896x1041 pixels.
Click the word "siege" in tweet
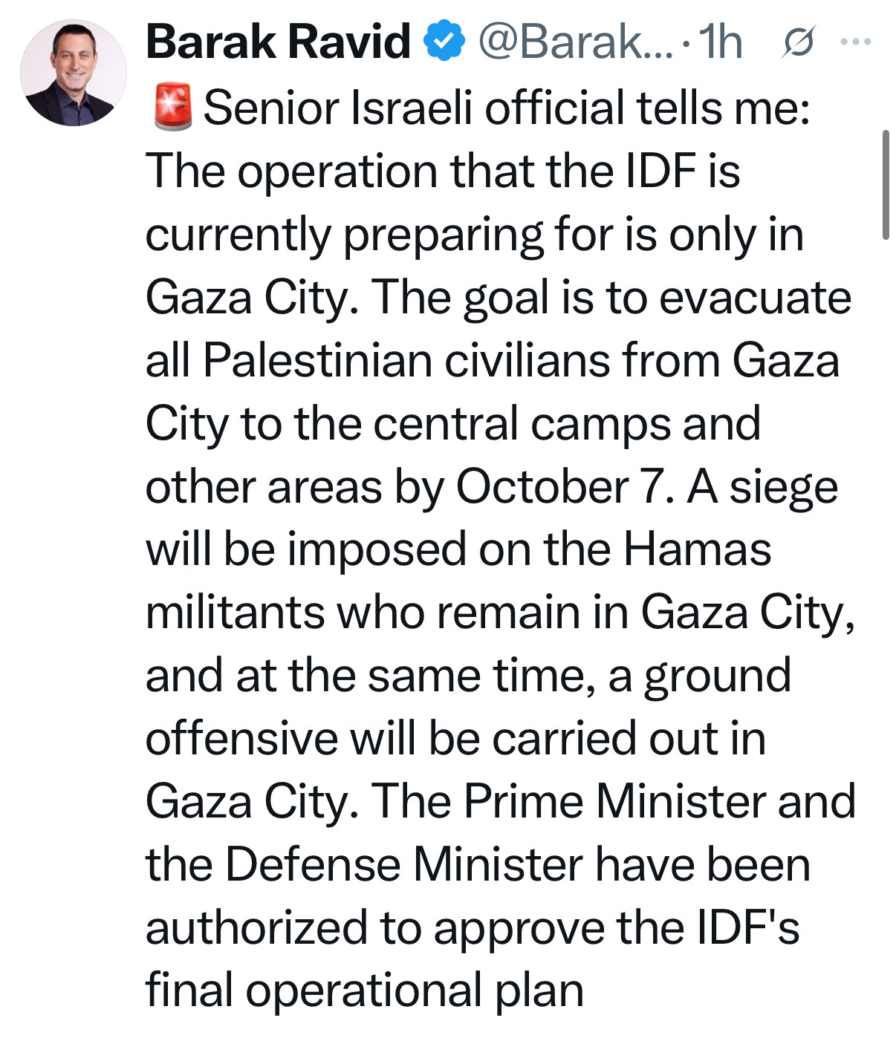click(784, 487)
